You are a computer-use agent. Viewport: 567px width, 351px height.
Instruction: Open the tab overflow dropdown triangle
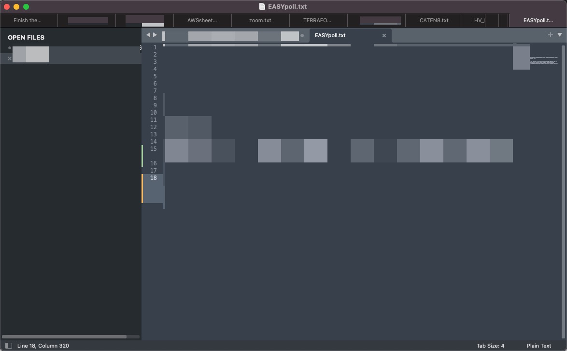tap(560, 35)
